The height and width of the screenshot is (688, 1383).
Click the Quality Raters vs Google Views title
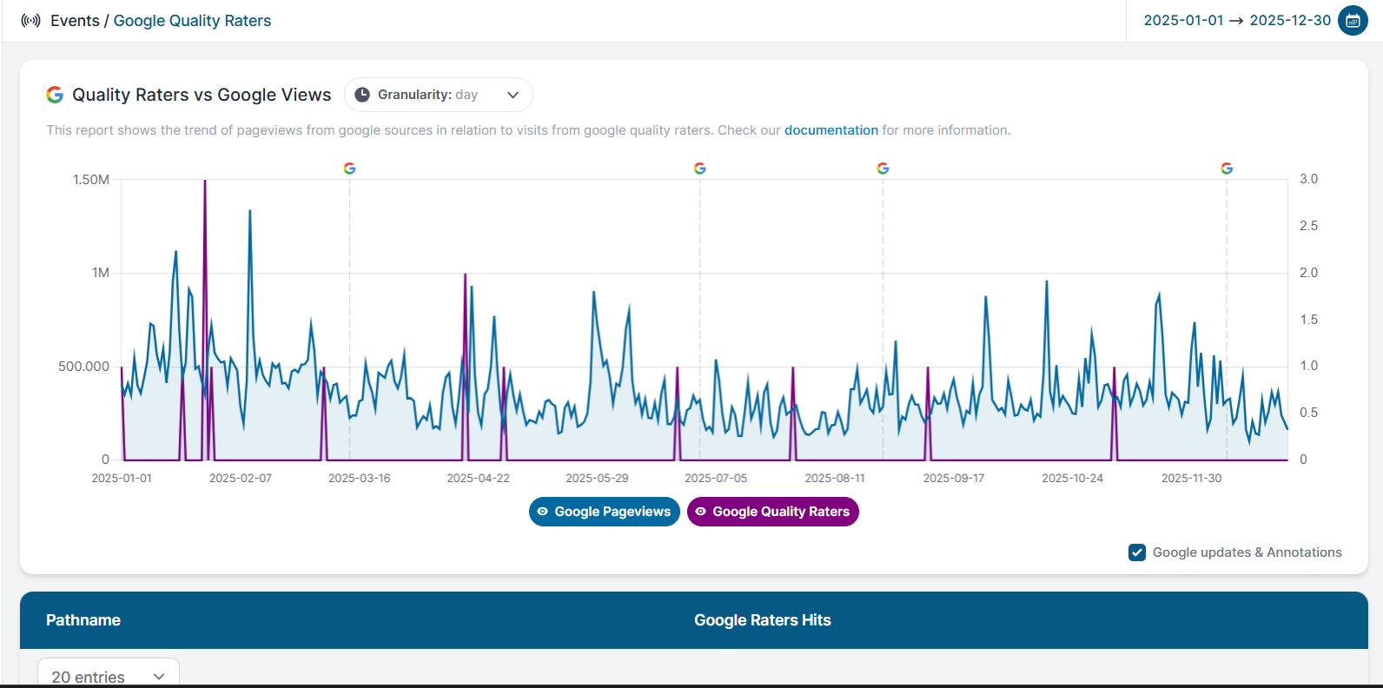(x=202, y=95)
